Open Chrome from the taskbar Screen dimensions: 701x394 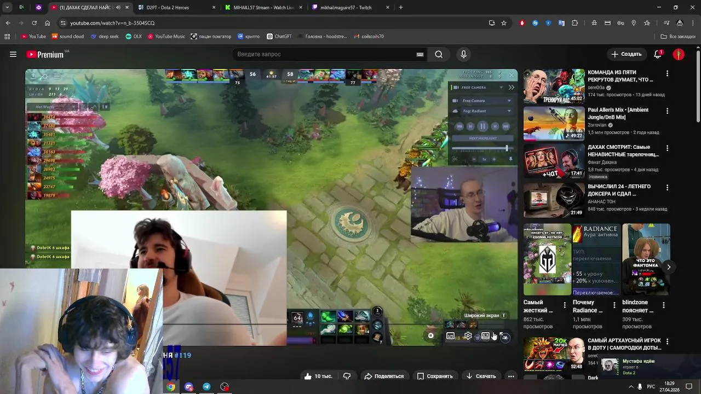pos(171,387)
